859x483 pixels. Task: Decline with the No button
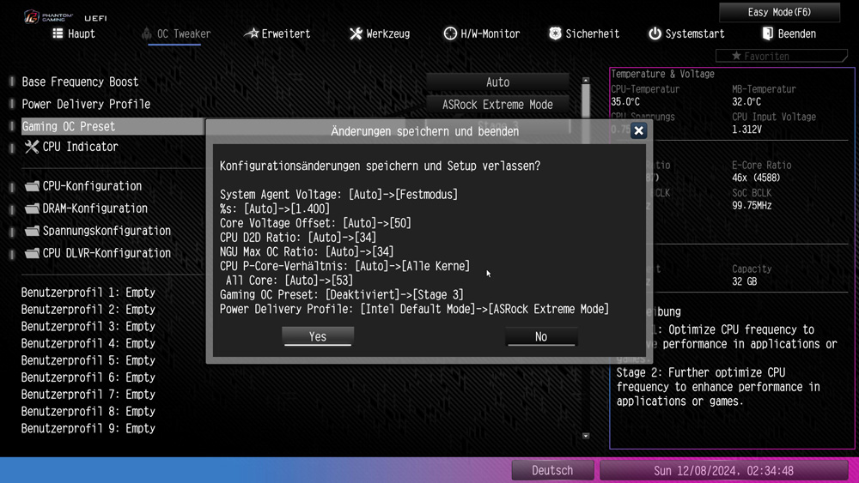(541, 336)
